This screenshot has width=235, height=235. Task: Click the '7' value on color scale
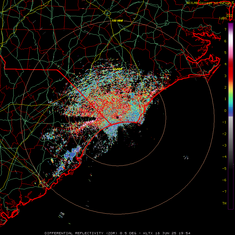(225, 29)
